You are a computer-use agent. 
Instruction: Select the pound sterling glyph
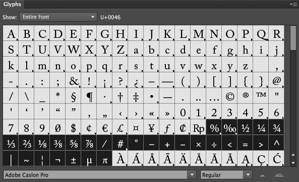pos(121,127)
